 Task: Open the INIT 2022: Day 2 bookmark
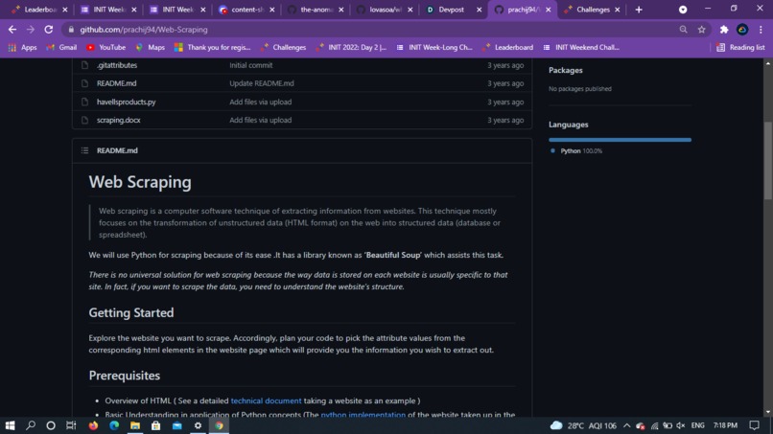pos(352,47)
